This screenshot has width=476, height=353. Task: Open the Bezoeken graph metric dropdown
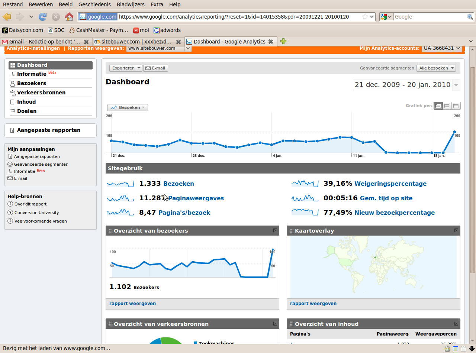(x=128, y=107)
